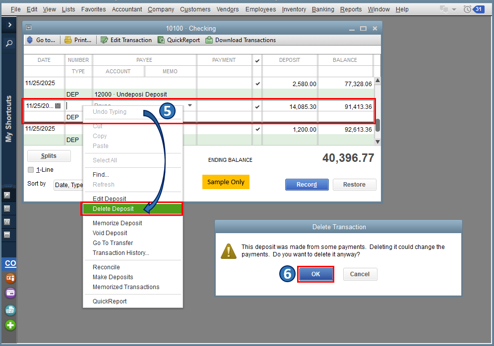This screenshot has height=346, width=494.
Task: Open the Banking menu
Action: click(x=323, y=9)
